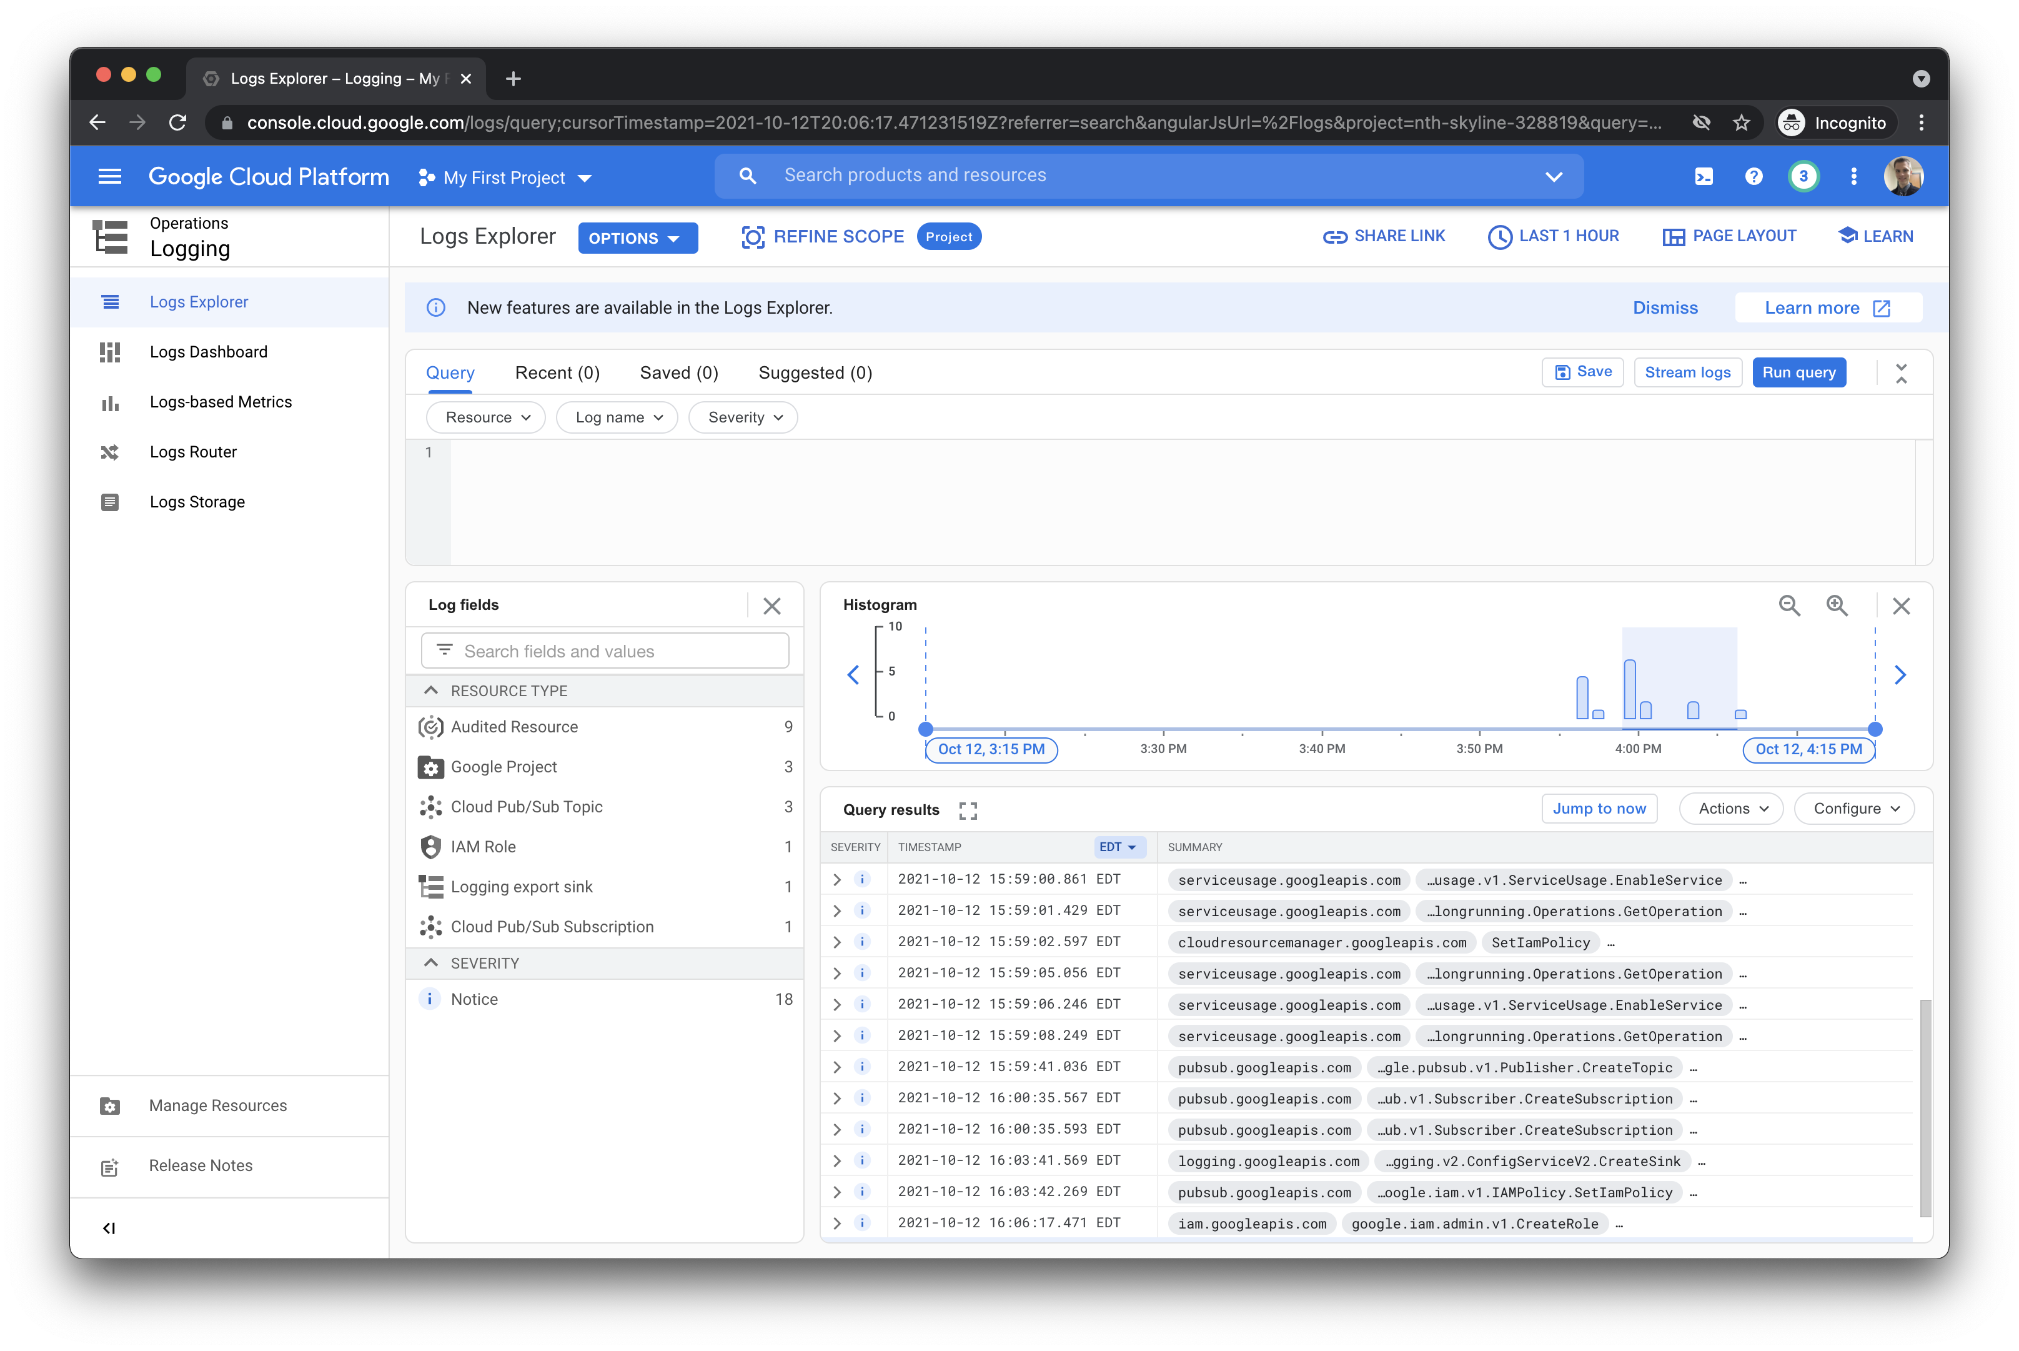Open the Severity filter dropdown

(743, 417)
